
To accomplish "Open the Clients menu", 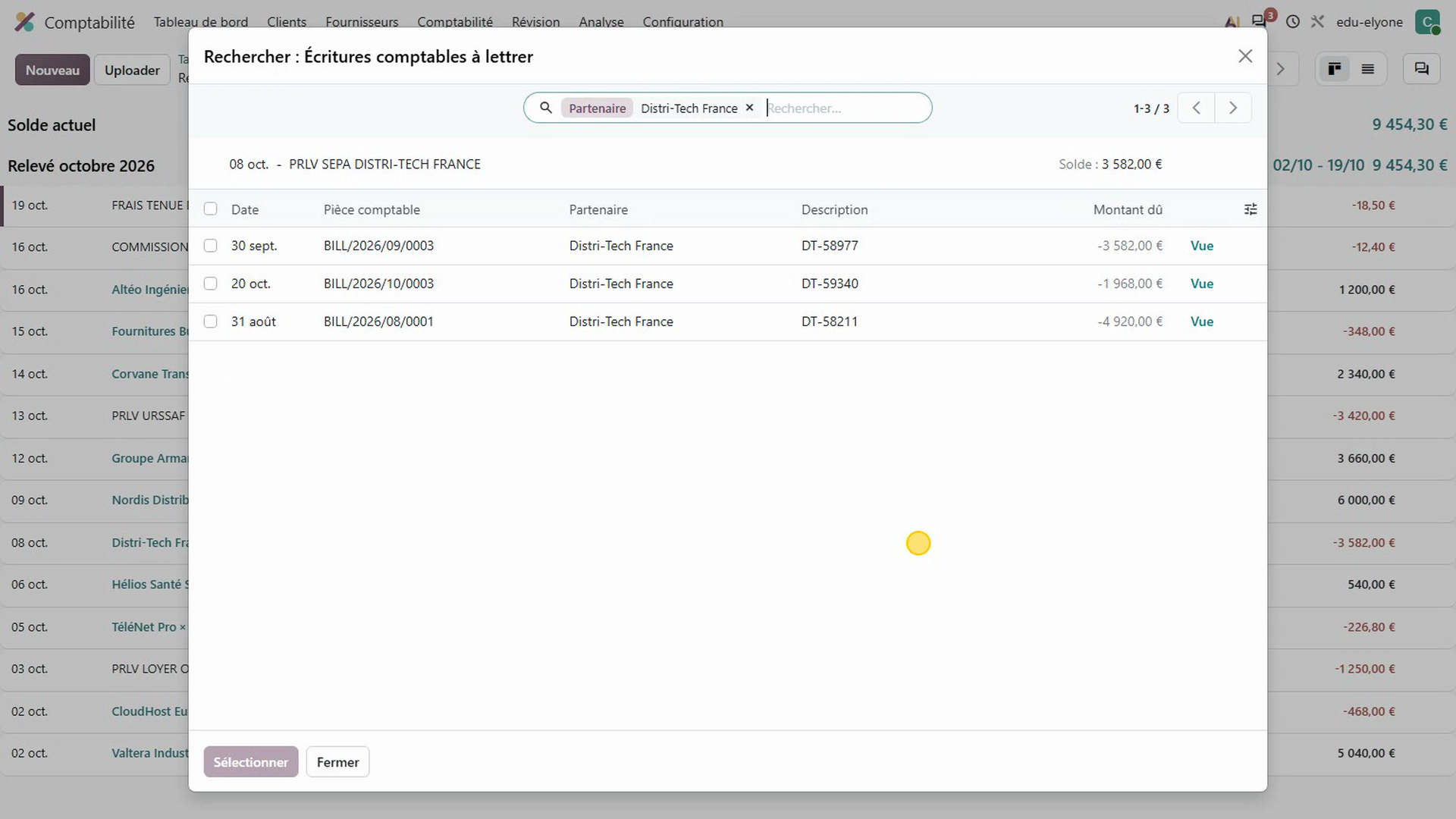I will click(x=287, y=22).
